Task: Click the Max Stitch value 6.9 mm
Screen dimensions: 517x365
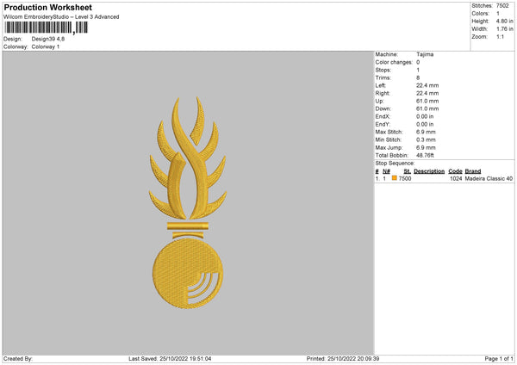Action: tap(426, 132)
